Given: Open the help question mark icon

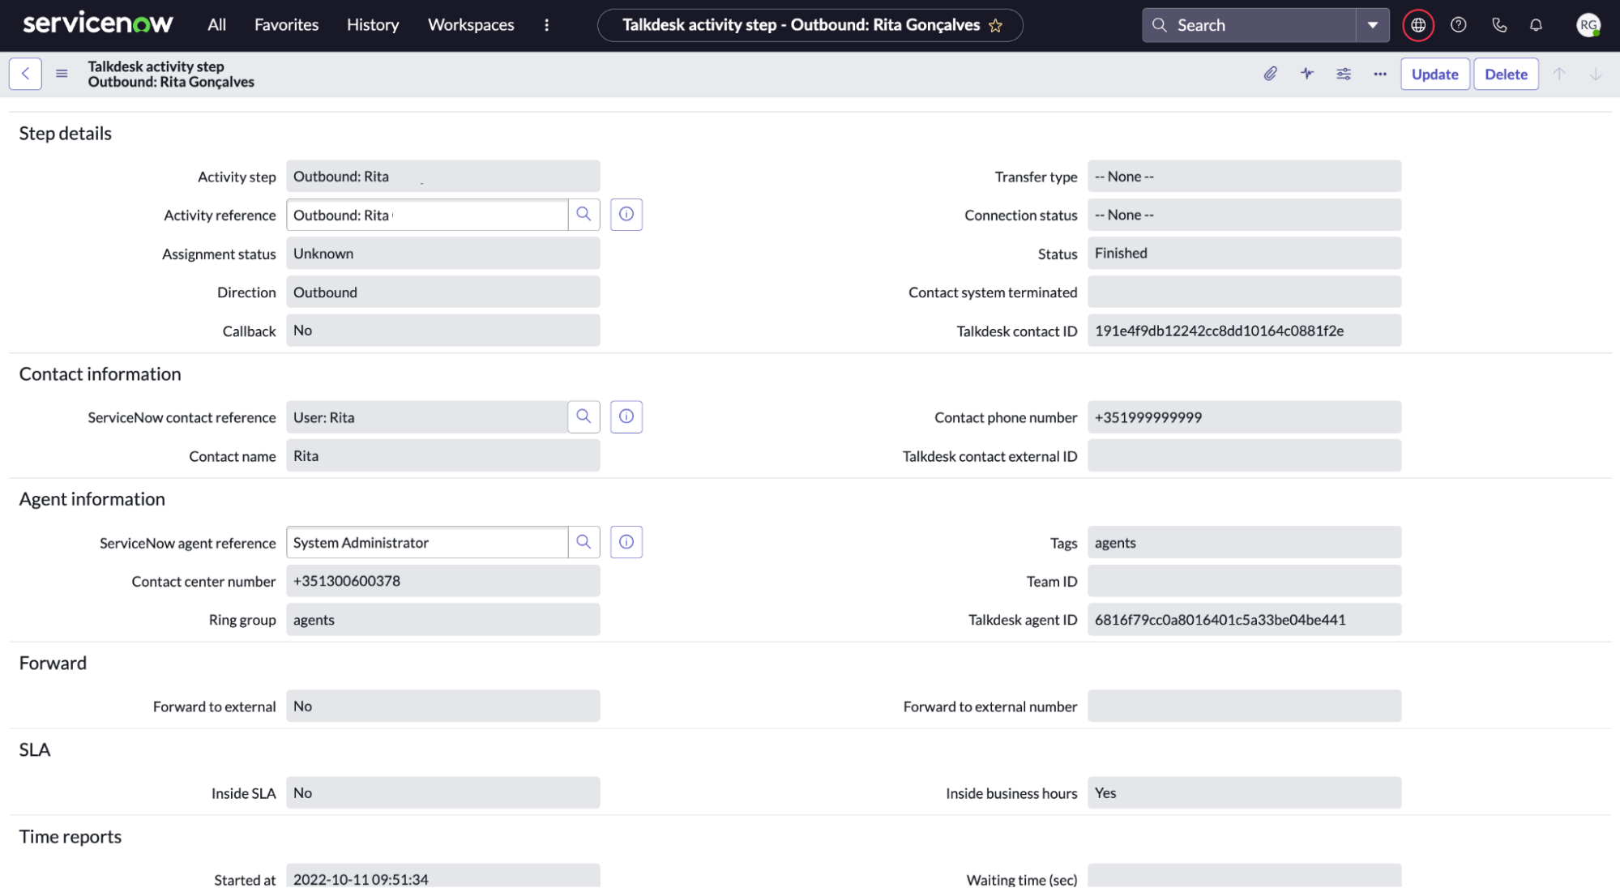Looking at the screenshot, I should pyautogui.click(x=1459, y=25).
